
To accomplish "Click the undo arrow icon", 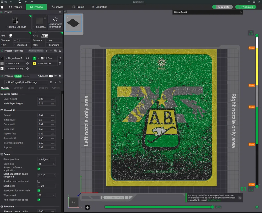I will pos(26,2).
